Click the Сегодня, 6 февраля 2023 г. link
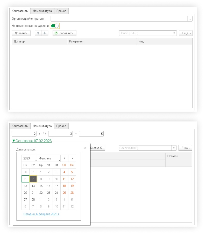The width and height of the screenshot is (206, 238). click(42, 214)
